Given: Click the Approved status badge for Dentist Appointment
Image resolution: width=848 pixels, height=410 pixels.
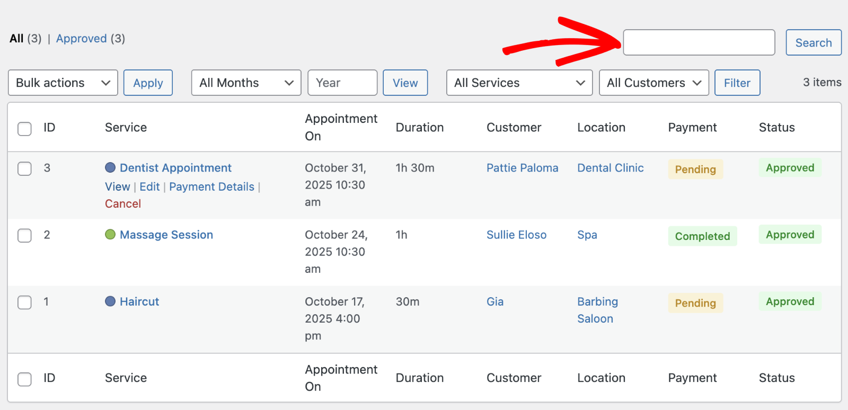Looking at the screenshot, I should (790, 168).
